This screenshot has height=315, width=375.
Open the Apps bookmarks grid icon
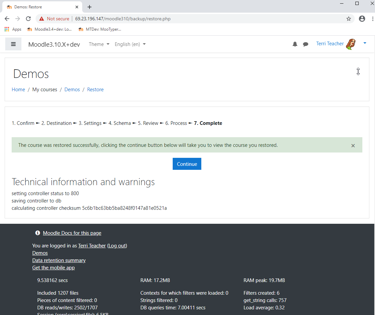[7, 29]
